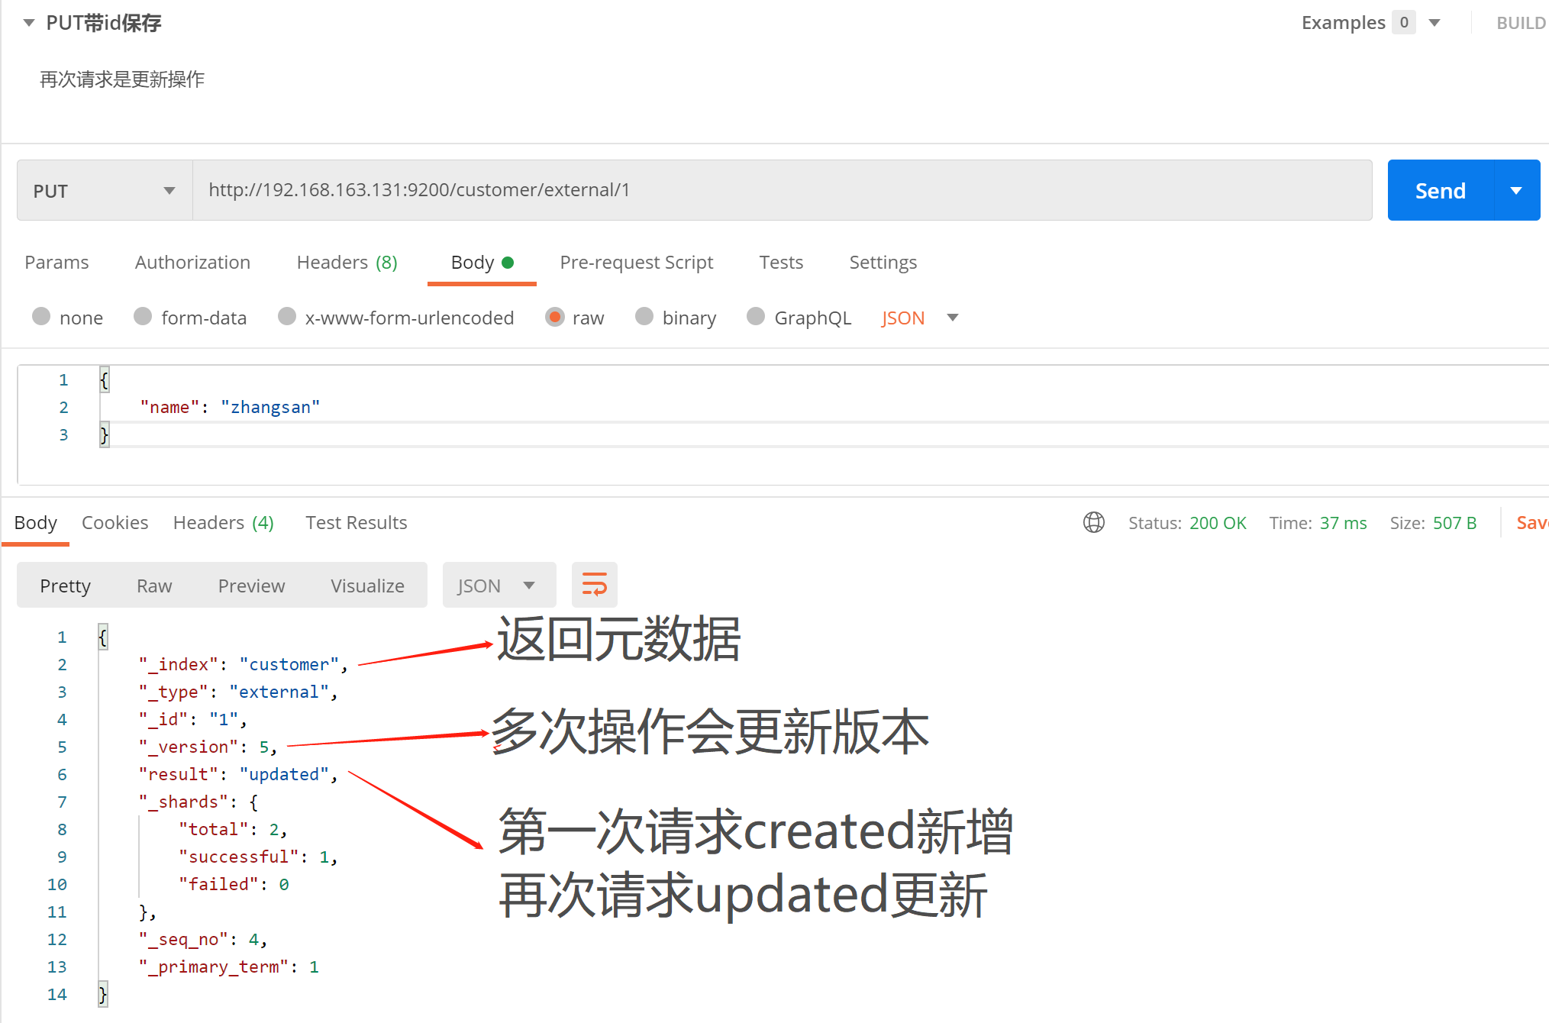Switch the response view to Preview
The image size is (1549, 1023).
coord(251,586)
